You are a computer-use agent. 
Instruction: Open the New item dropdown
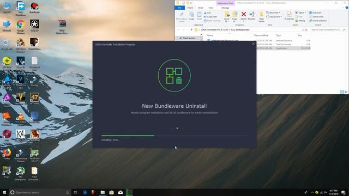tap(273, 13)
